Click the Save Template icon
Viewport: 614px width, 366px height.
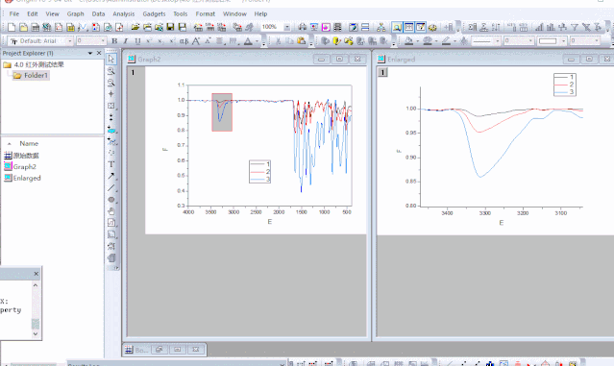182,27
